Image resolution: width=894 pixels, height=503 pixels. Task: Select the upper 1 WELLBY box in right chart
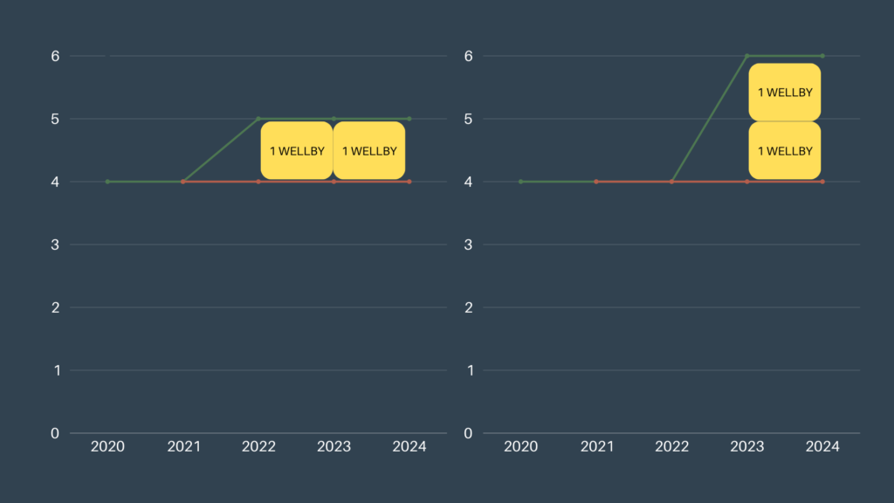pos(785,92)
